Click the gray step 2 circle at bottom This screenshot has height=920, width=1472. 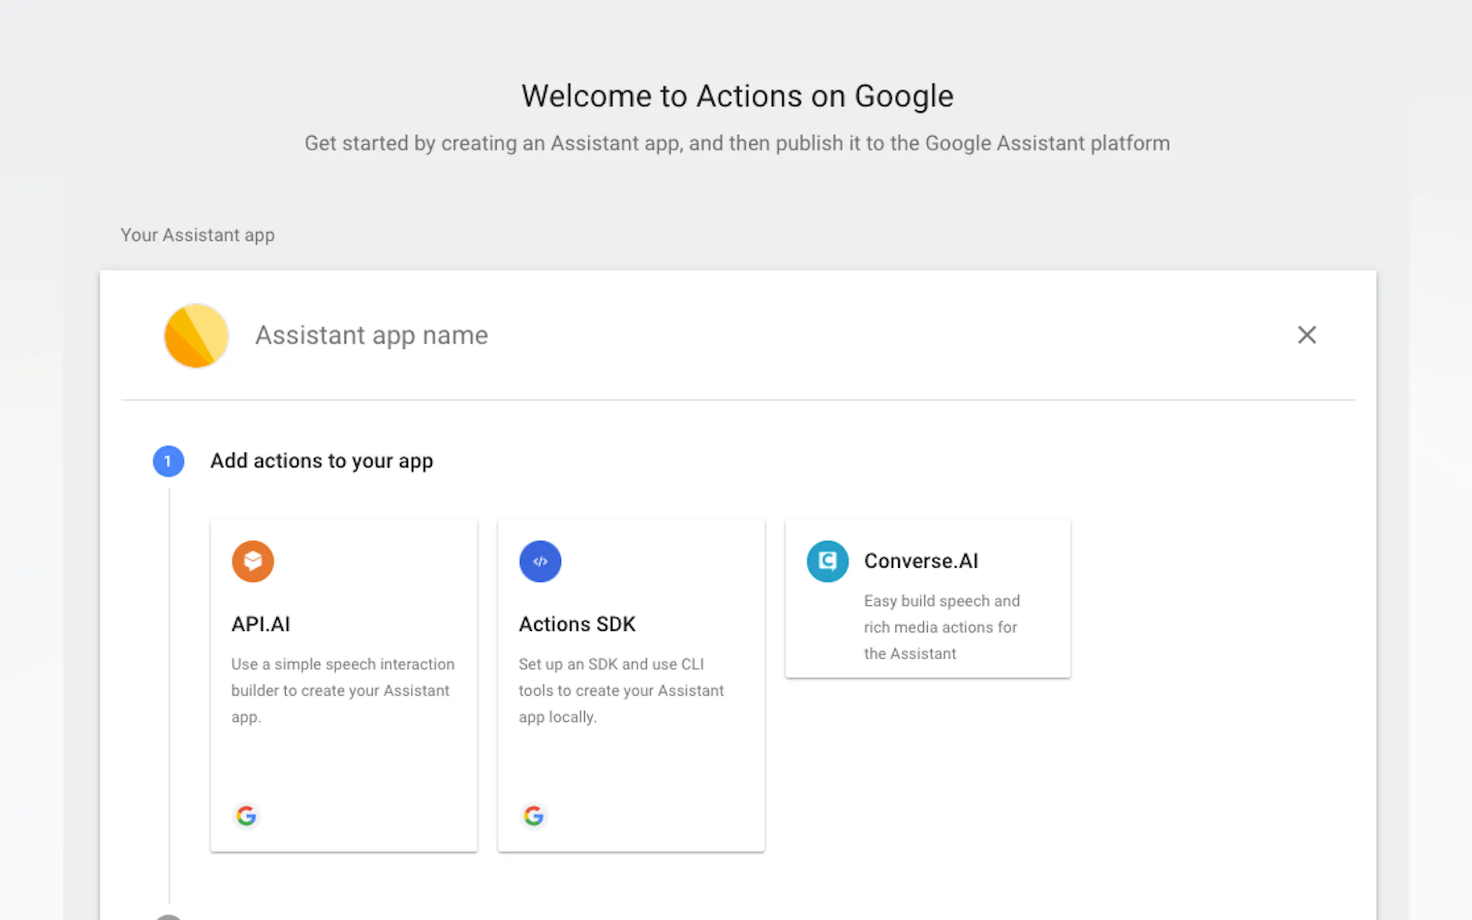coord(168,917)
